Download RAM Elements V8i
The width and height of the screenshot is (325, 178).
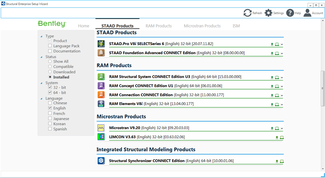(272, 105)
